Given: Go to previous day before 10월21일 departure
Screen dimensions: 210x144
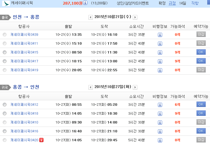Looking at the screenshot, I should click(x=90, y=17).
